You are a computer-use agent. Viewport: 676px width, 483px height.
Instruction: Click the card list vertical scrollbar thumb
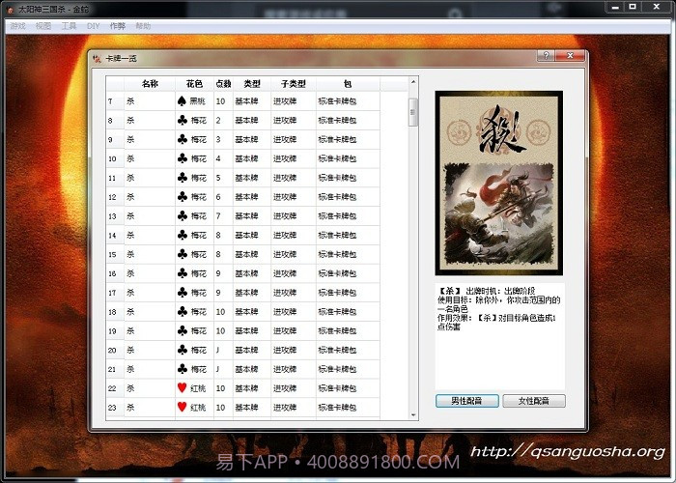click(x=413, y=111)
